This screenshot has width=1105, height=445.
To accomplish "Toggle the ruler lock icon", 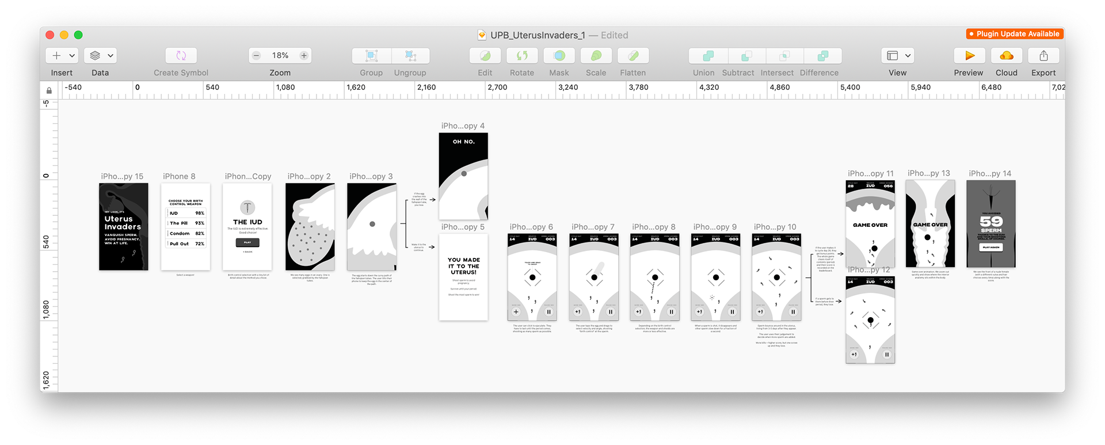I will tap(49, 90).
